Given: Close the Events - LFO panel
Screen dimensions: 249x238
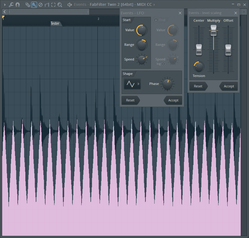Looking at the screenshot, I should pyautogui.click(x=180, y=13).
